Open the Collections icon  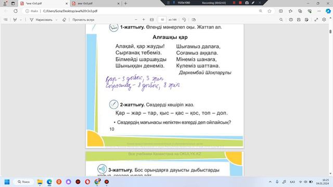coord(300,11)
